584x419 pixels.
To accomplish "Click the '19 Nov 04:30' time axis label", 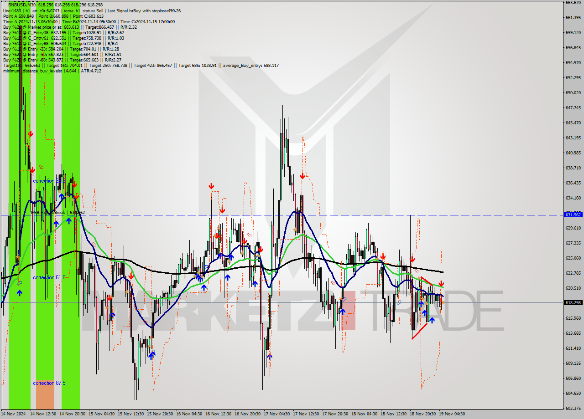I will [452, 414].
